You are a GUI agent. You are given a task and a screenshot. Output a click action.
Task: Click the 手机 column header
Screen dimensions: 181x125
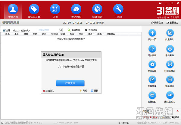point(17,34)
